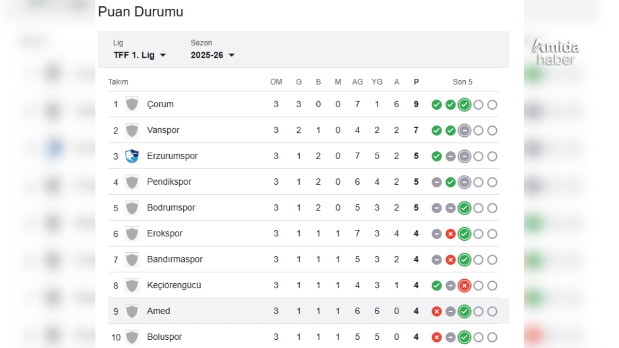Click Vanspor's gray shield logo

[x=132, y=130]
